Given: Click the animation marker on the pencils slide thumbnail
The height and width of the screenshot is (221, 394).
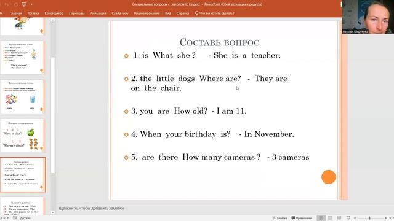Looking at the screenshot, I should click(x=41, y=109).
